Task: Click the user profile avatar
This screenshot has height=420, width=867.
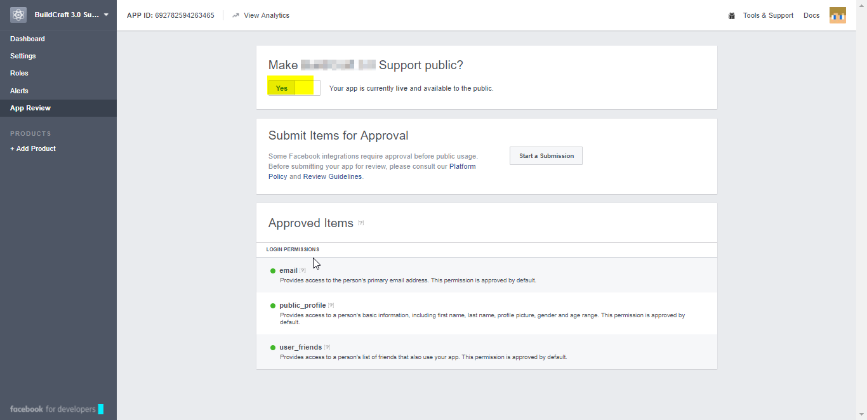Action: click(x=838, y=15)
